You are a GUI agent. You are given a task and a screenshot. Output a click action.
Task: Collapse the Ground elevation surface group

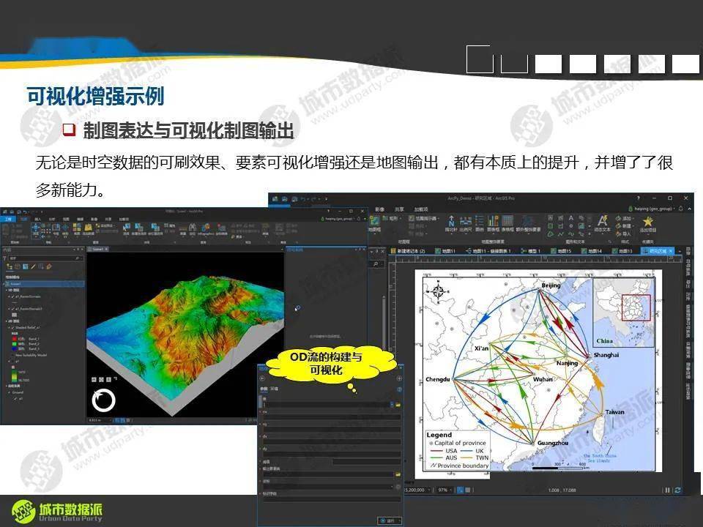(x=10, y=392)
